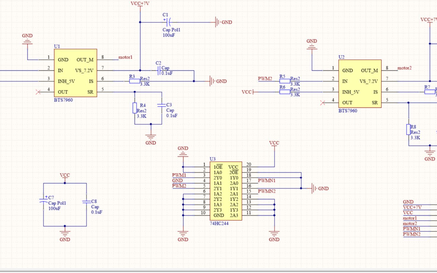Viewport: 437px width, 273px height.
Task: Click Cap Pol1 label under C1
Action: click(171, 30)
